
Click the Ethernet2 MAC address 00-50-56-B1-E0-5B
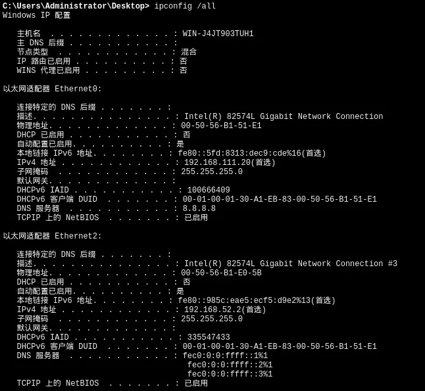tap(221, 273)
